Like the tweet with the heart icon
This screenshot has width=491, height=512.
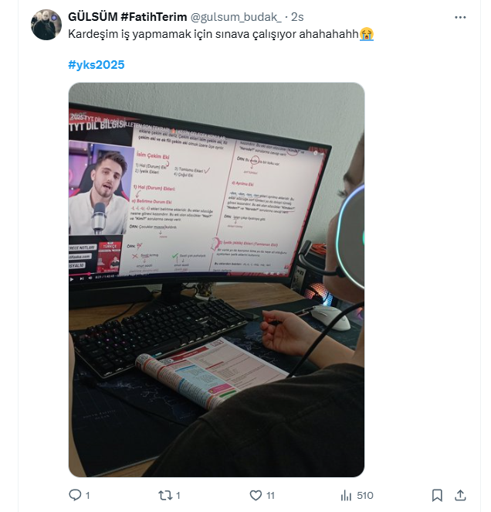point(256,495)
